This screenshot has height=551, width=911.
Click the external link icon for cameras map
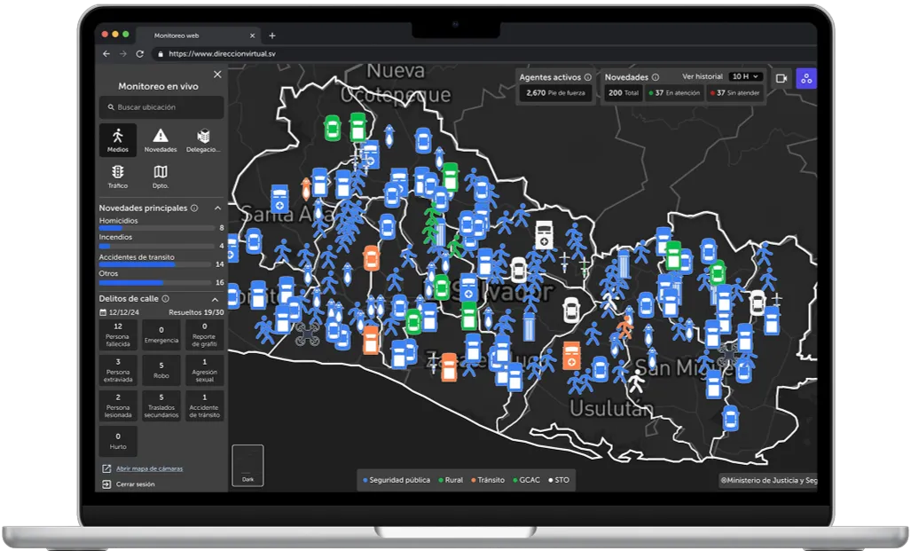point(106,468)
